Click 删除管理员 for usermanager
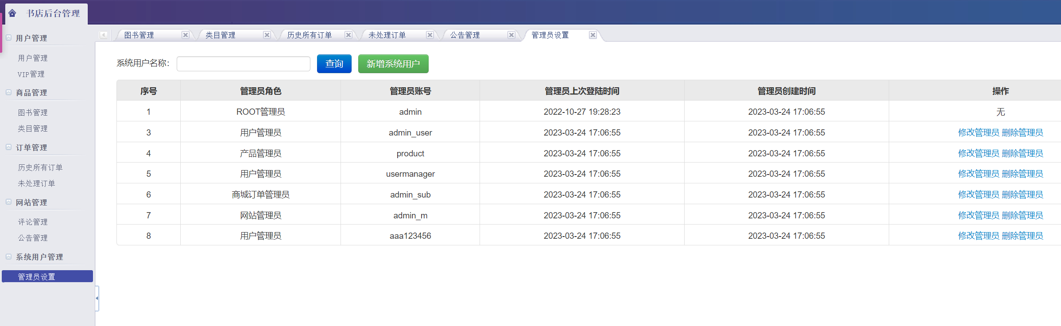The height and width of the screenshot is (326, 1061). pos(1022,174)
